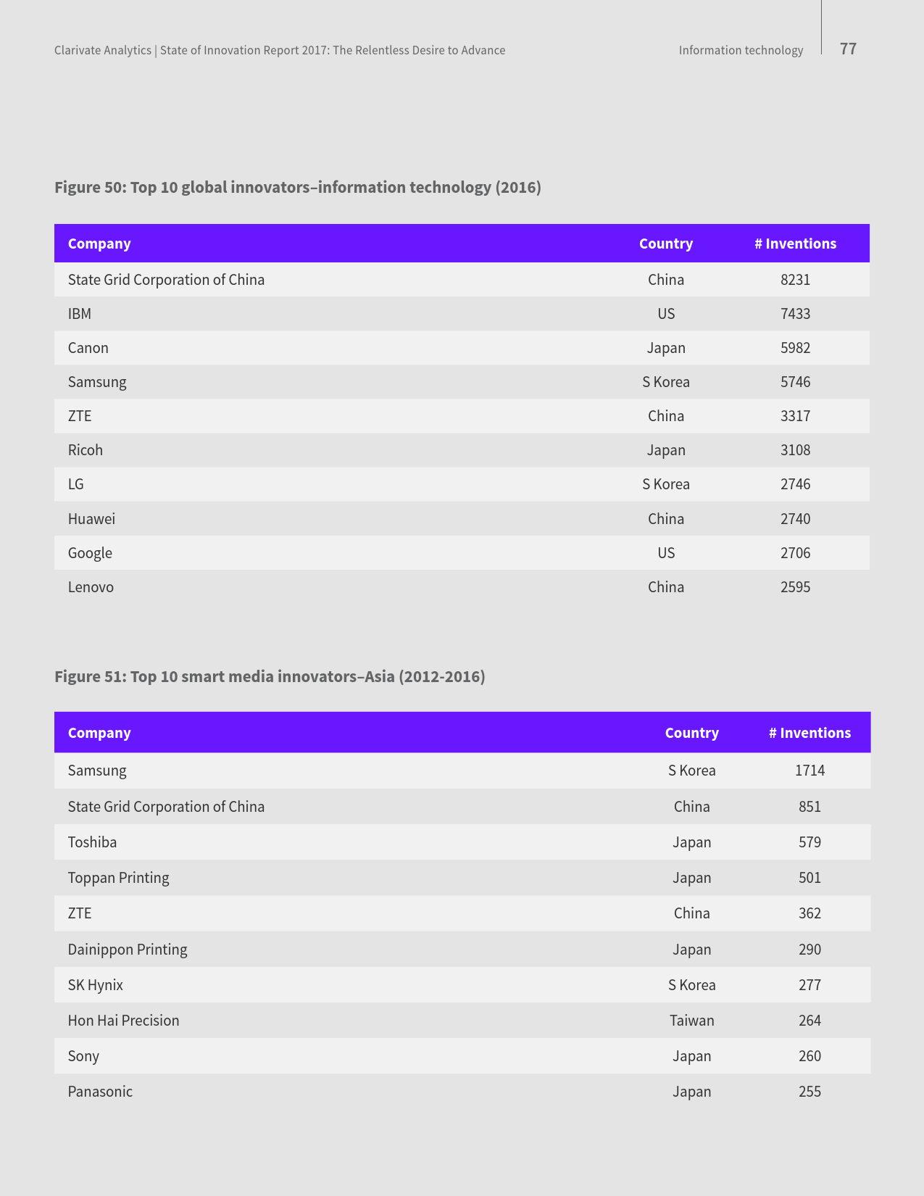Click the Huawei company cell
This screenshot has width=924, height=1196.
pyautogui.click(x=91, y=519)
